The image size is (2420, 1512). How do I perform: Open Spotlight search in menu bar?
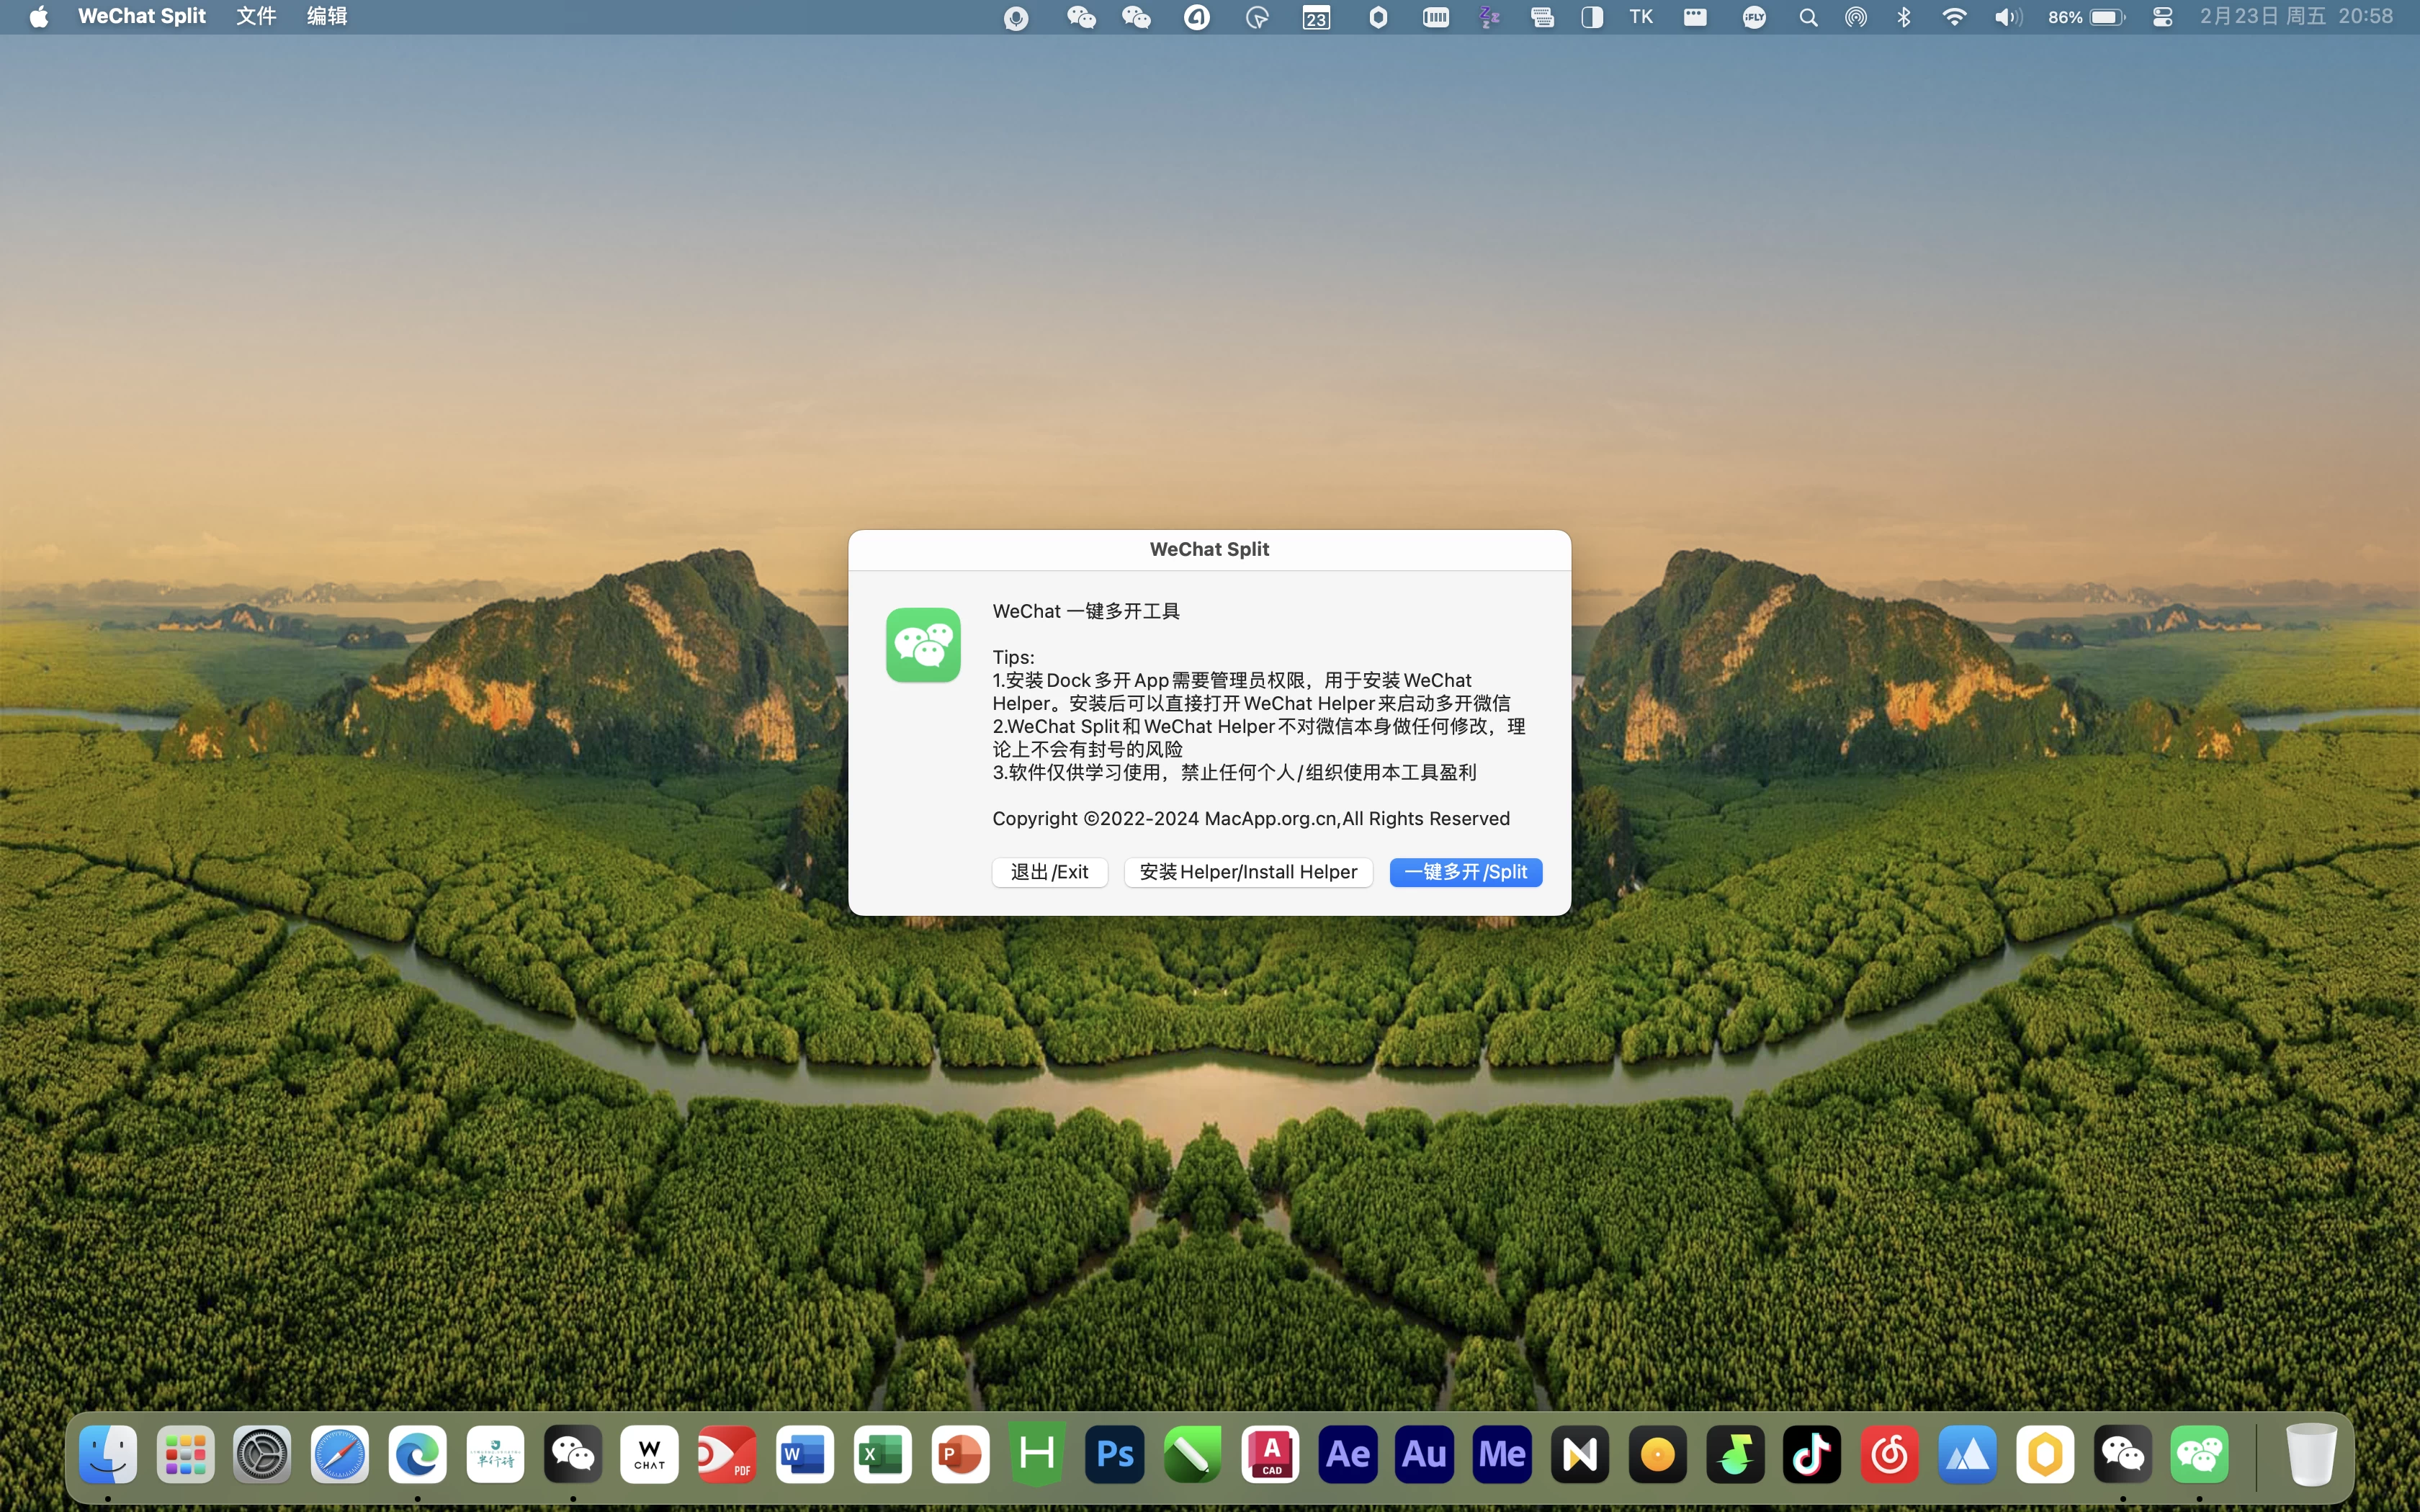coord(1808,17)
